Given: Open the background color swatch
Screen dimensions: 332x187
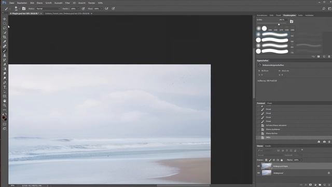Looking at the screenshot, I should point(6,119).
